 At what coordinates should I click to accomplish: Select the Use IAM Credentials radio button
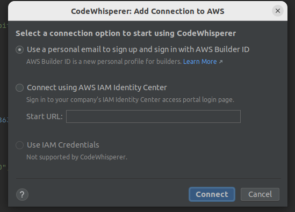[x=19, y=145]
